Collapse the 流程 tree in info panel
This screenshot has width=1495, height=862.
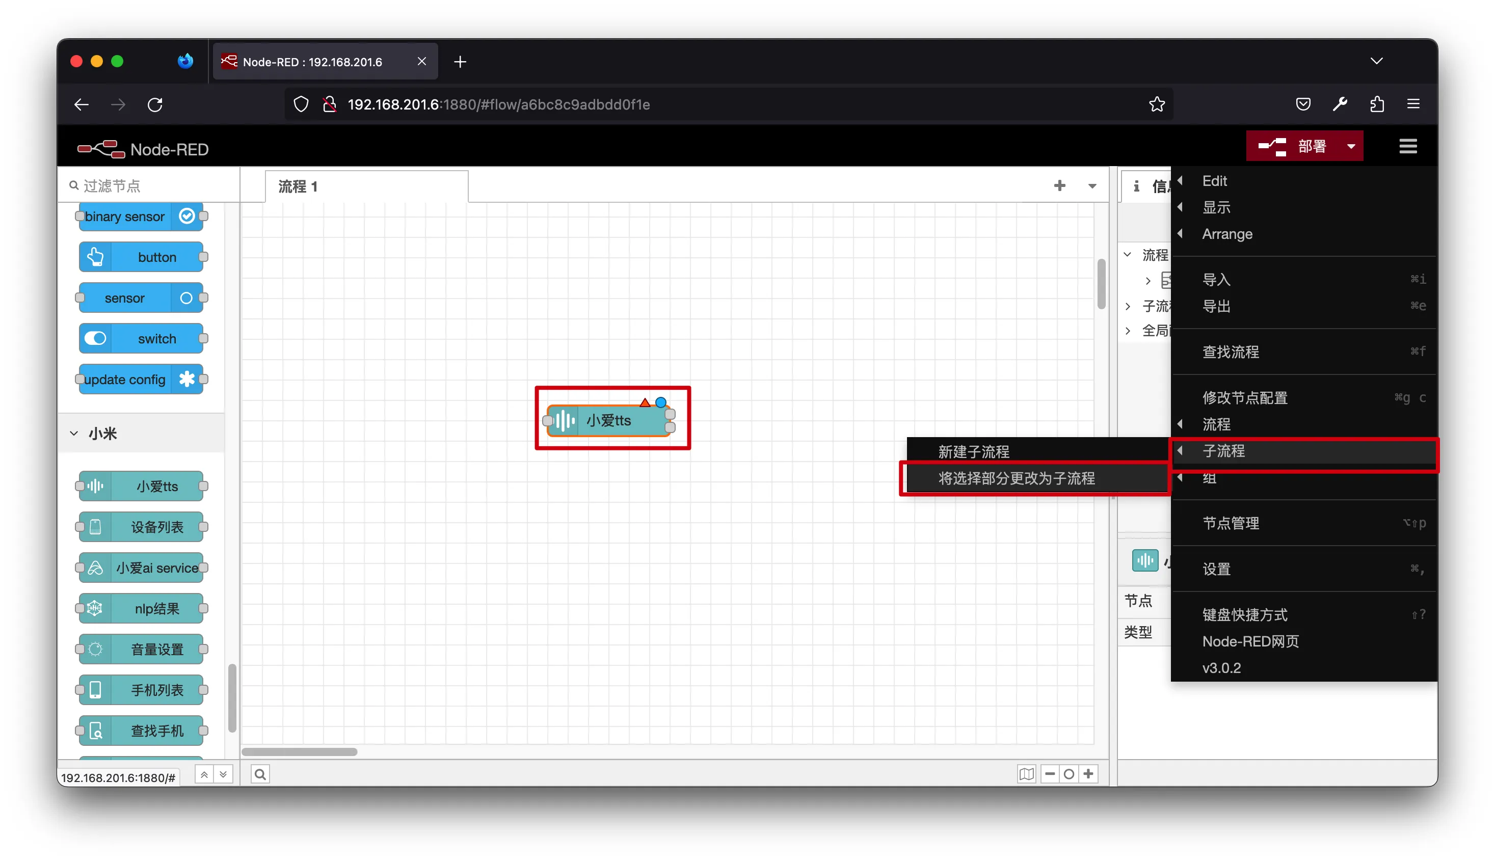1128,255
